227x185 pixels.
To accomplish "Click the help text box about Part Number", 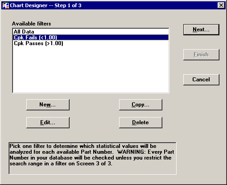I will pyautogui.click(x=92, y=158).
